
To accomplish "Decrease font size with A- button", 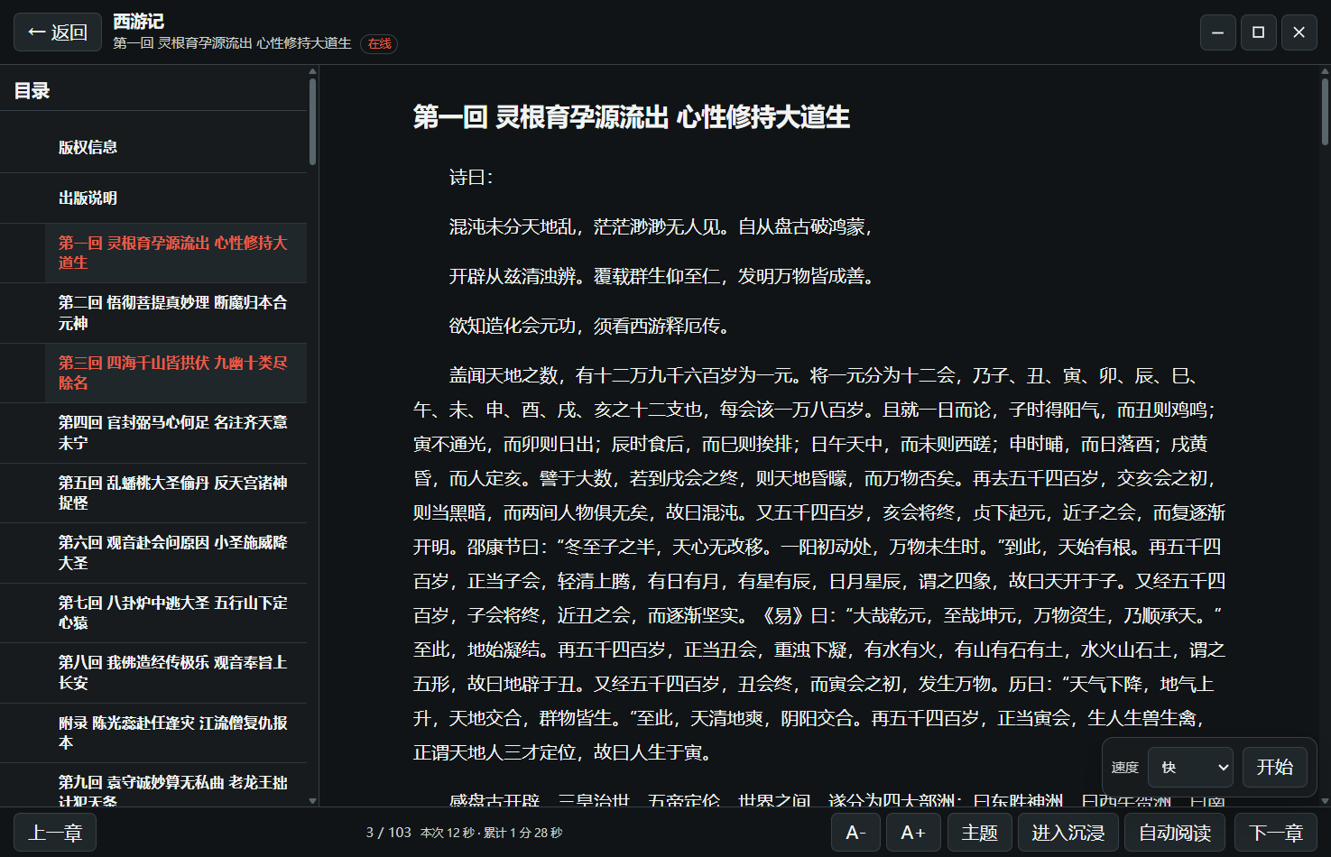I will [x=855, y=833].
